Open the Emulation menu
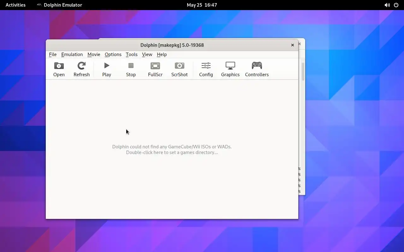 point(72,54)
